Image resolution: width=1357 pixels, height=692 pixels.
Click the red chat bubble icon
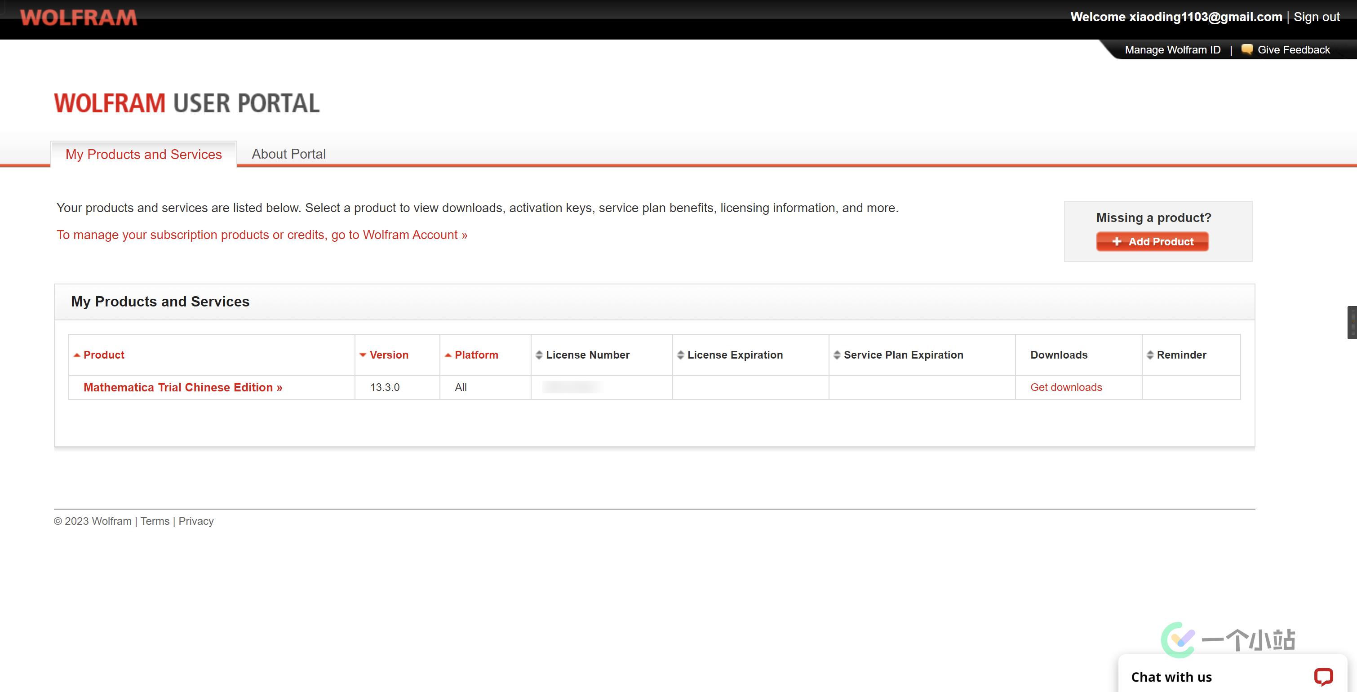[1323, 676]
